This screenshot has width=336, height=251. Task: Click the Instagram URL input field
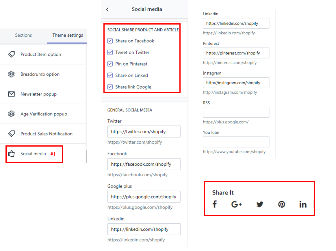236,83
